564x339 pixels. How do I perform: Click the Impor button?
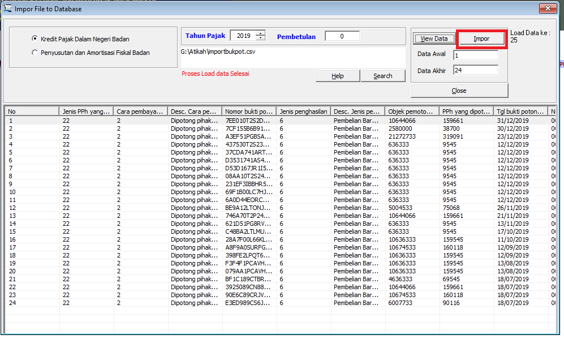pos(481,38)
